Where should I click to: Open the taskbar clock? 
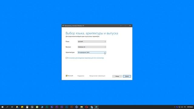[190, 107]
